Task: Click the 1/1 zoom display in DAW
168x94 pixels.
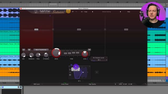Action: (163, 81)
